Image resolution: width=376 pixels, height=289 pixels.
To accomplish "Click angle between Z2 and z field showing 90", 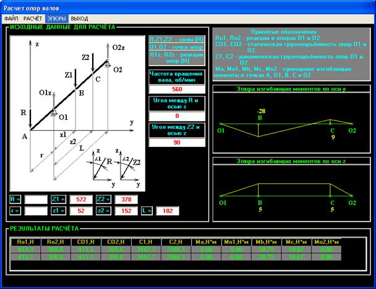I will [177, 143].
